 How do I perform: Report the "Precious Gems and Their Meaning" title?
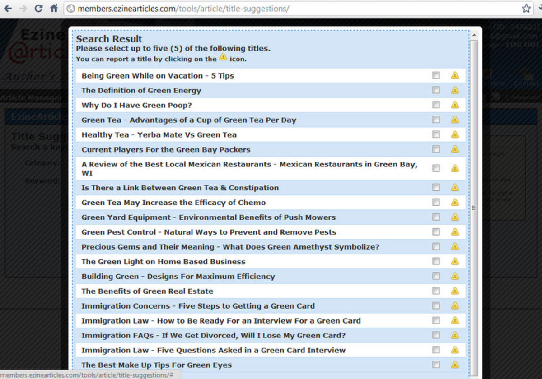point(455,247)
